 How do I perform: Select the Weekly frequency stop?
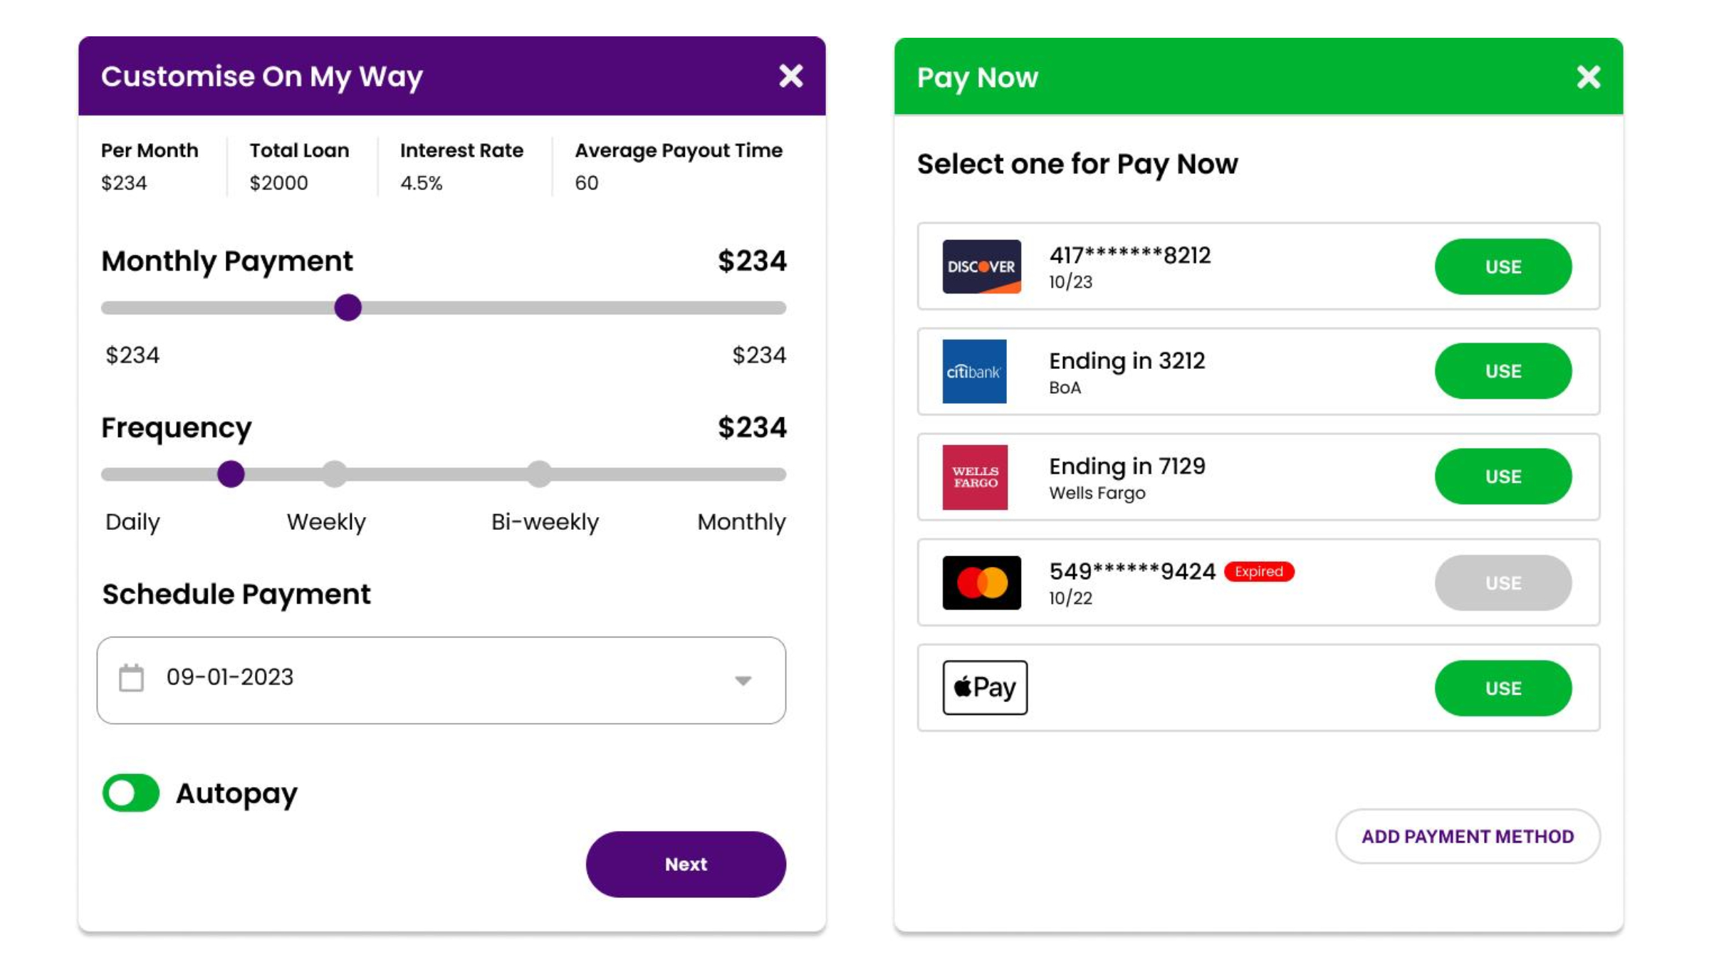tap(334, 474)
